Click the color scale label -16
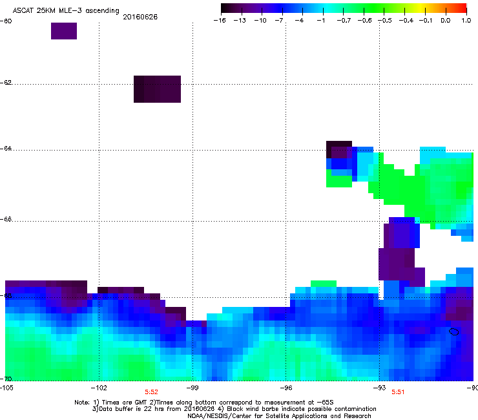478x420 pixels. point(220,21)
